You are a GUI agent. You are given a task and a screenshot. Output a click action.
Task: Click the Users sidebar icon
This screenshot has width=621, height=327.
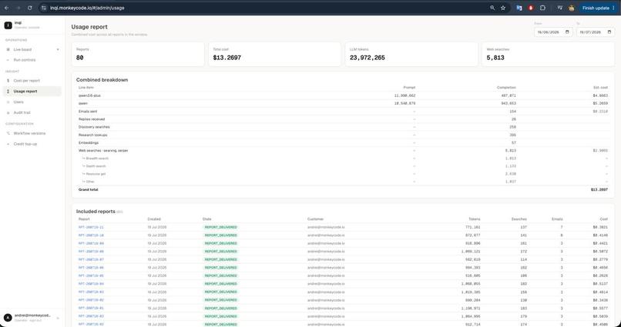pyautogui.click(x=8, y=102)
